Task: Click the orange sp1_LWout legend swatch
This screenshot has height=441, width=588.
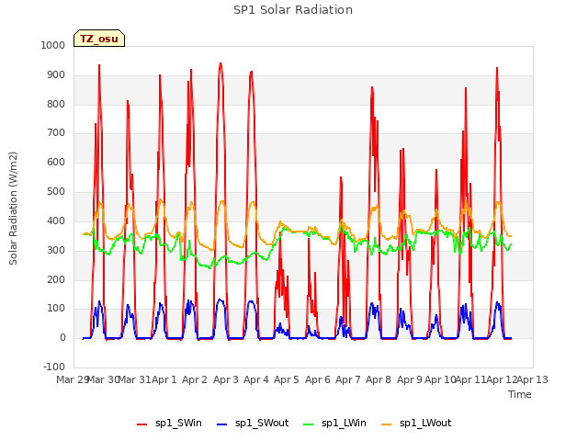Action: (386, 424)
